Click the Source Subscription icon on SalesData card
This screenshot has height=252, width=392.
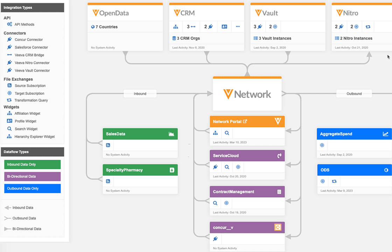click(108, 145)
